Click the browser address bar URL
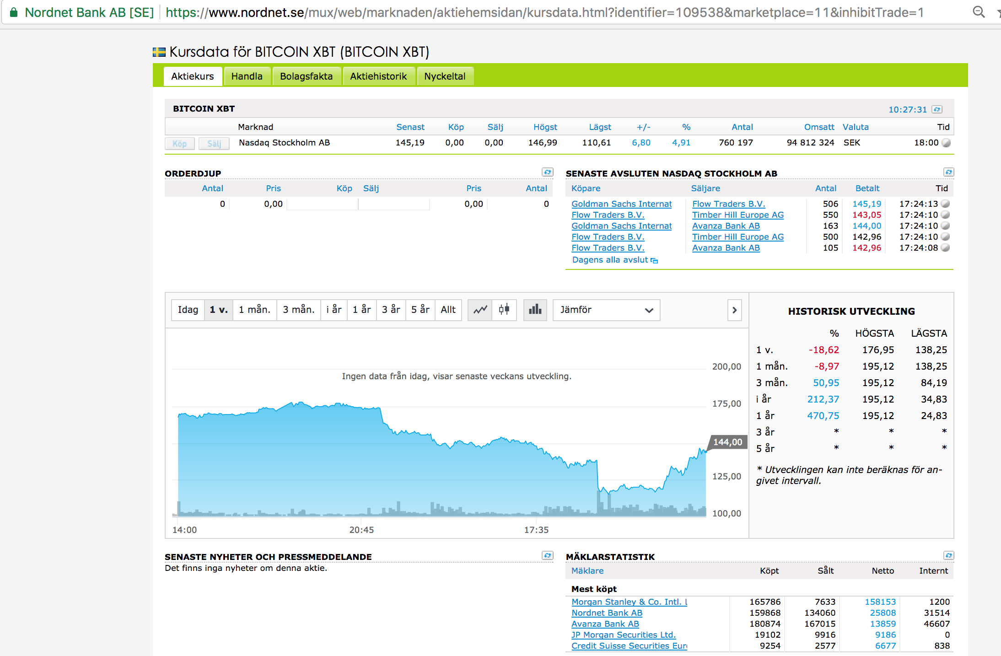Viewport: 1001px width, 656px height. coord(544,12)
